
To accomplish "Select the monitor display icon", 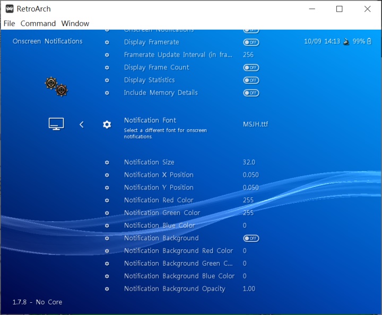I will click(x=56, y=124).
